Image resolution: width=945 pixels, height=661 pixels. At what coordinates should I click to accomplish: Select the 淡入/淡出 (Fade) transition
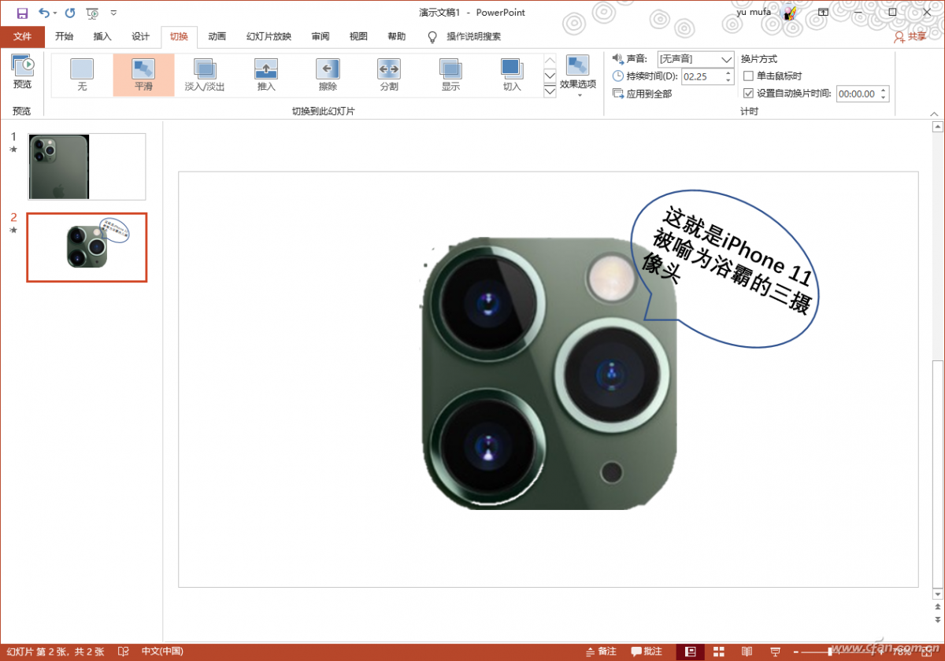coord(205,75)
